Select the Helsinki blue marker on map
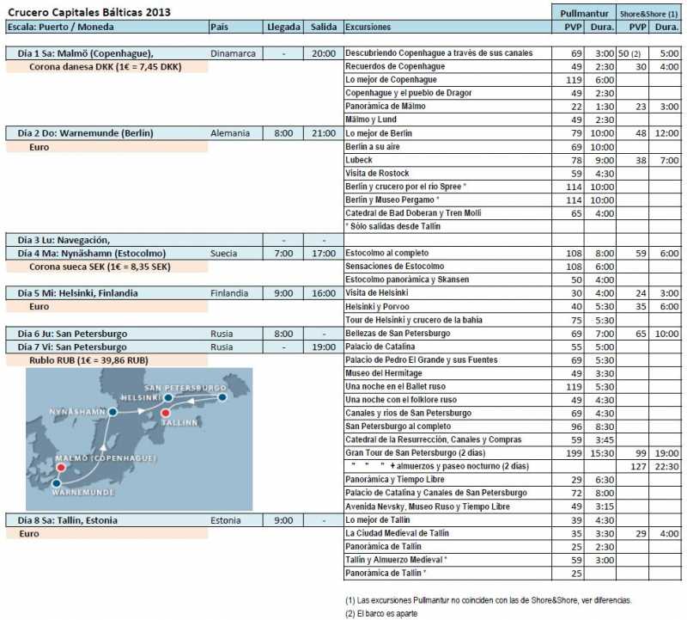The image size is (687, 620). [x=167, y=397]
